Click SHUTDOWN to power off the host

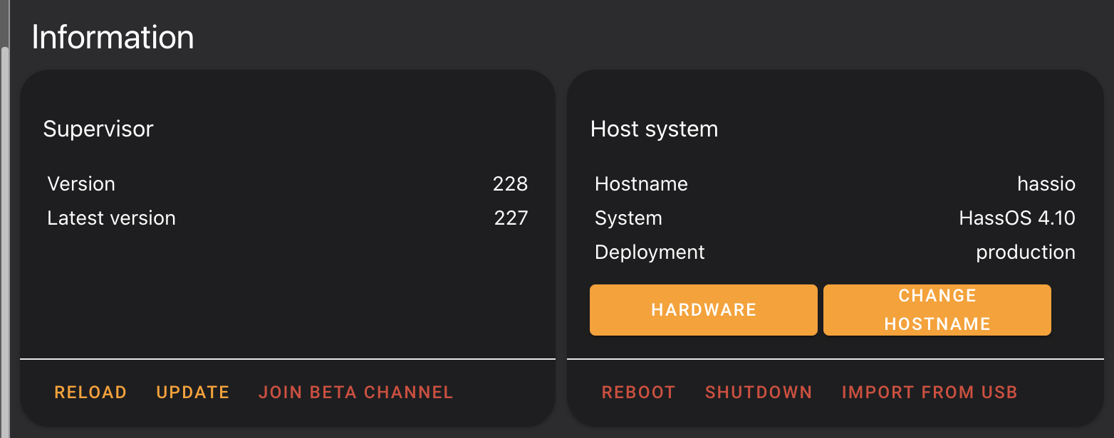(758, 392)
